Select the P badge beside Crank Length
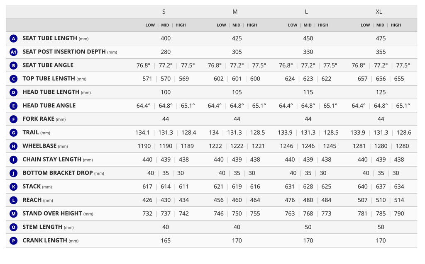Screen dimensions: 425x264 pyautogui.click(x=13, y=241)
